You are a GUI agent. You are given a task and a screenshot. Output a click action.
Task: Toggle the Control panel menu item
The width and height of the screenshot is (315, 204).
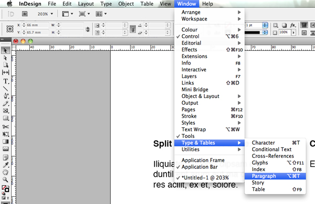point(209,36)
